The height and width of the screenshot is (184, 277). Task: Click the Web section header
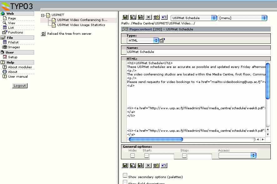(17, 13)
